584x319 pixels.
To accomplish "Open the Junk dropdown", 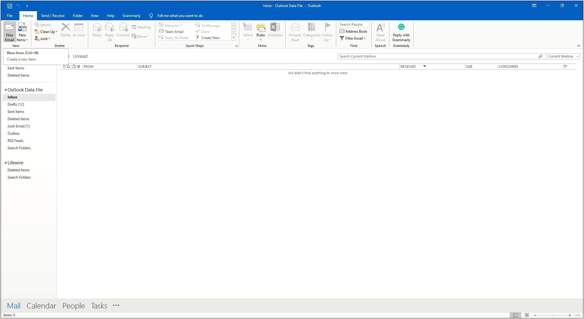I will pyautogui.click(x=42, y=39).
